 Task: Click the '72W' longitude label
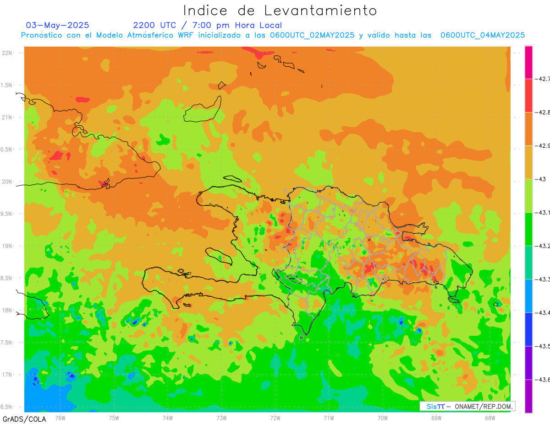coord(275,418)
